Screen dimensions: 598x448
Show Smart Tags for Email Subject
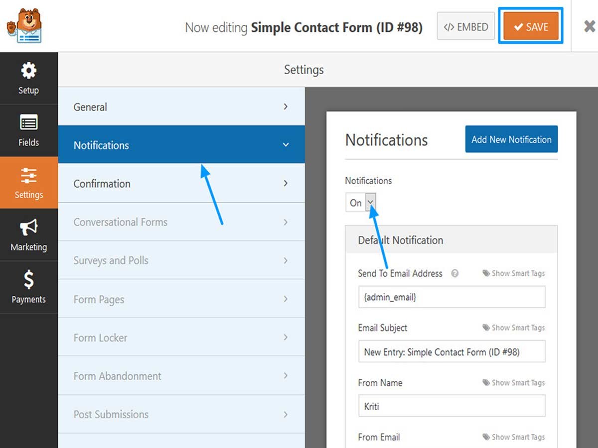point(514,328)
